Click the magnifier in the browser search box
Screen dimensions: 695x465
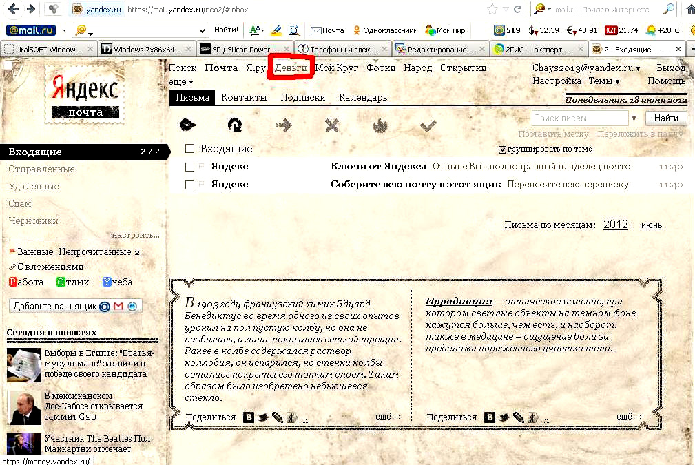click(x=669, y=9)
